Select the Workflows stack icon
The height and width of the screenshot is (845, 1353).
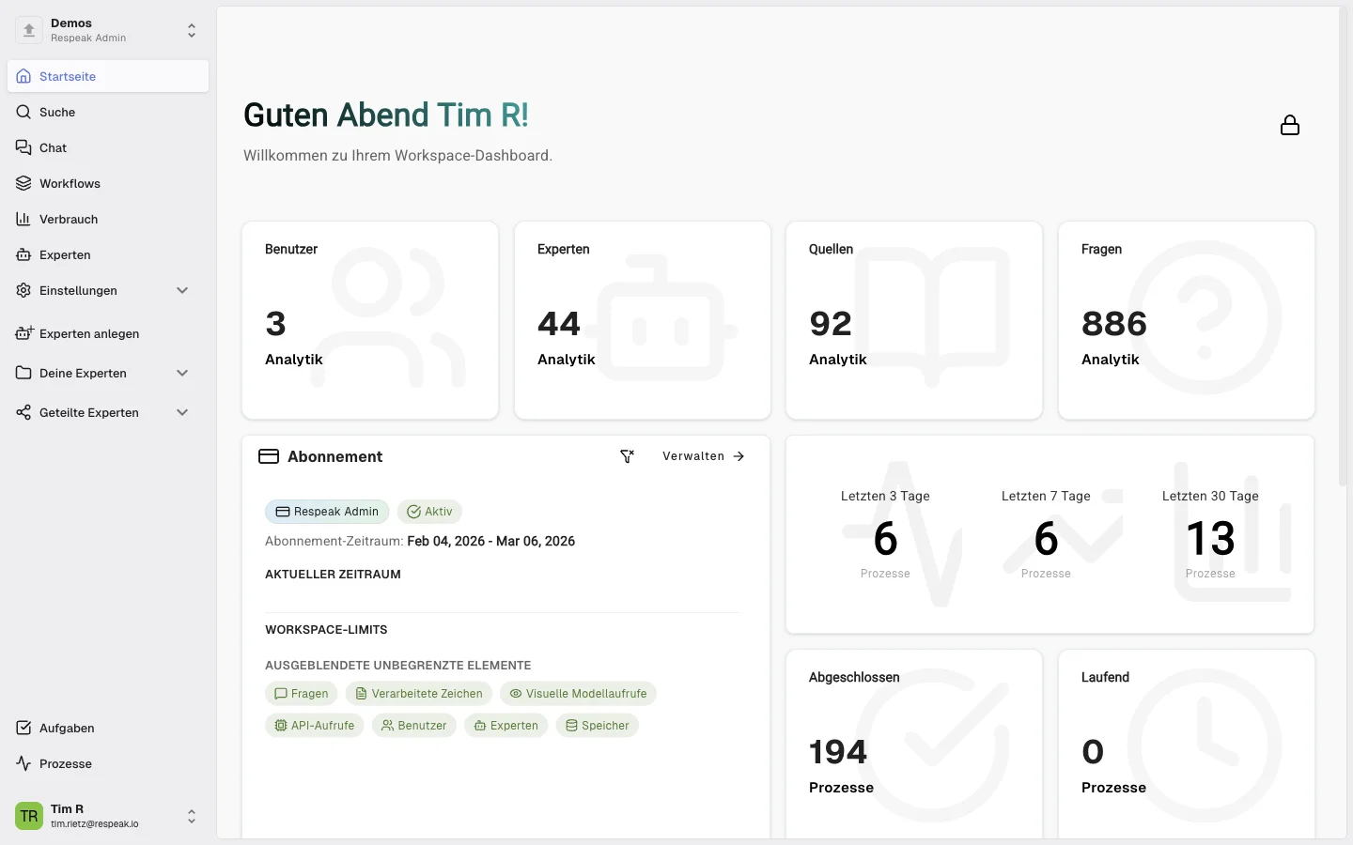pos(23,183)
